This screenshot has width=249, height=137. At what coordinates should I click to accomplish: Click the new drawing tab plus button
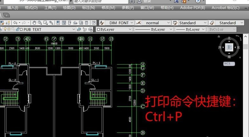pyautogui.click(x=6, y=15)
